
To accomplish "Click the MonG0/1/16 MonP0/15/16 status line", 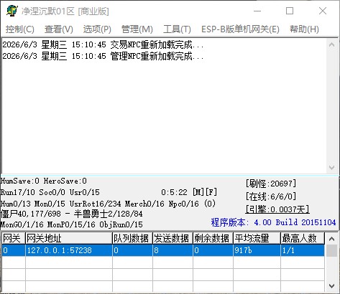I will click(71, 224).
